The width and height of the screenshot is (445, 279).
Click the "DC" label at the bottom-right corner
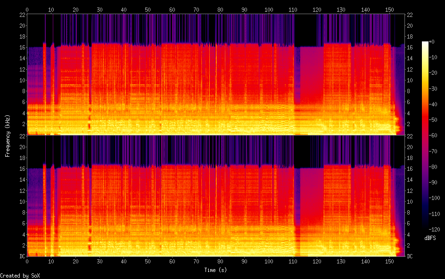point(410,256)
